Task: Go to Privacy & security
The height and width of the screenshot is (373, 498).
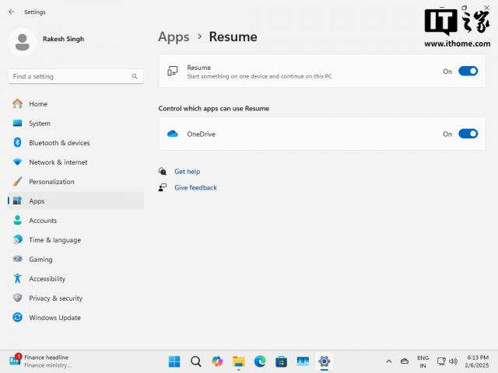Action: point(55,298)
